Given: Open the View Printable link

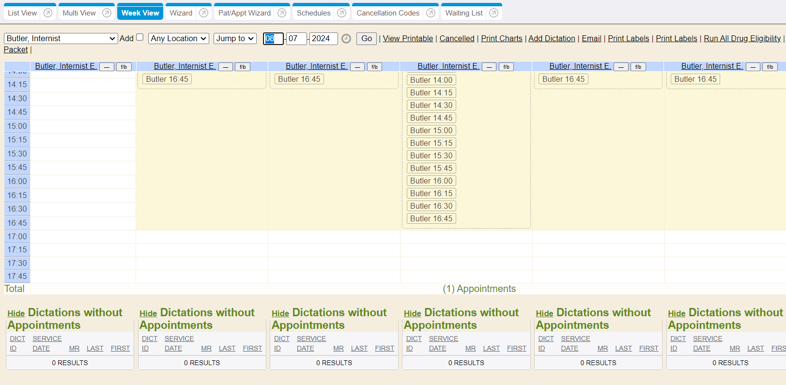Looking at the screenshot, I should tap(408, 38).
